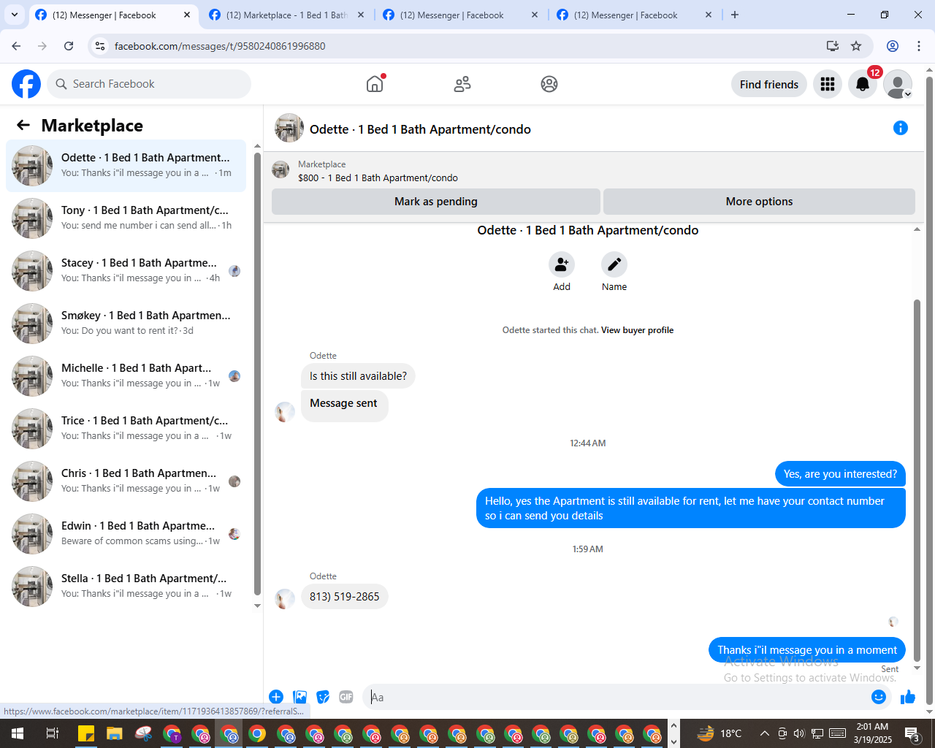Viewport: 935px width, 748px height.
Task: Open the View buyer profile link
Action: point(637,330)
